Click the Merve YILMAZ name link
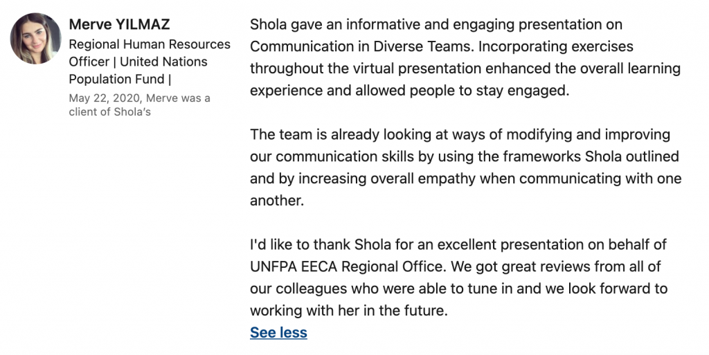 119,24
